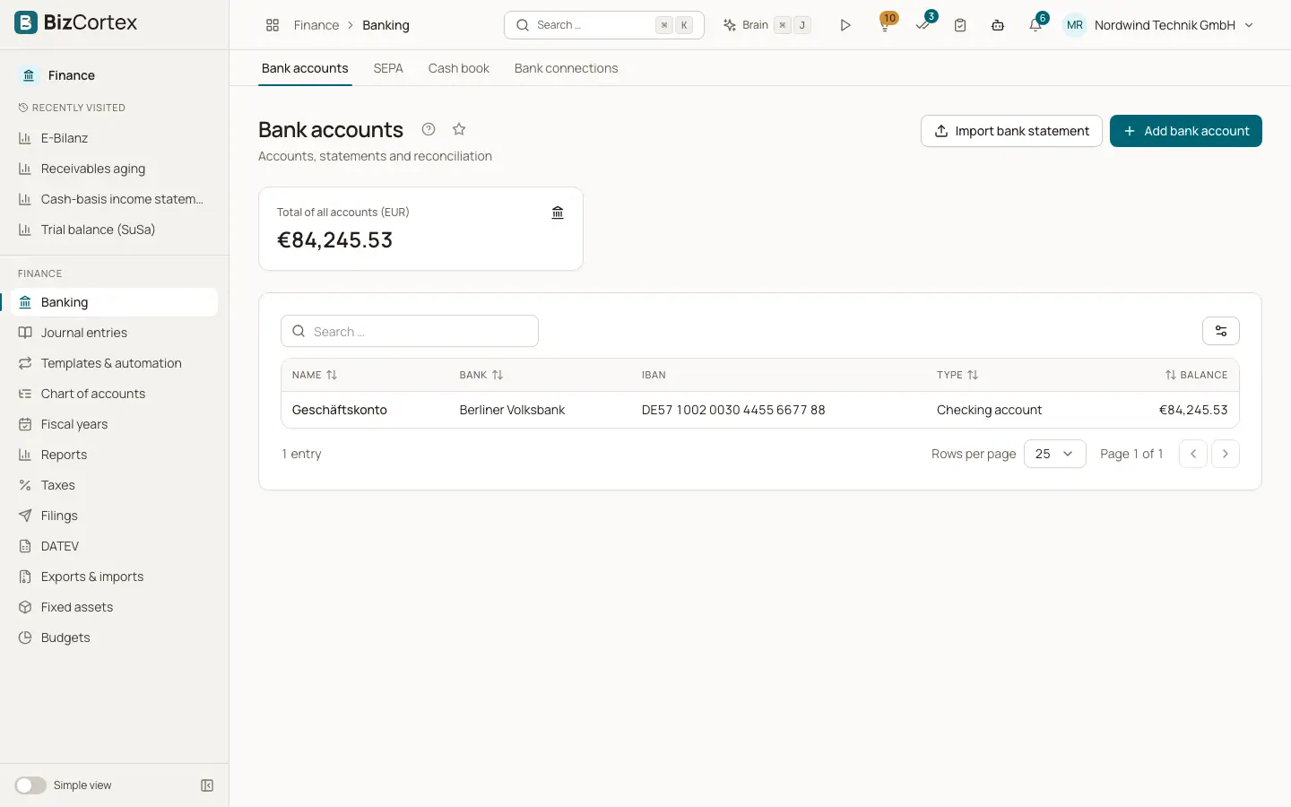Viewport: 1291px width, 807px height.
Task: Open Fixed assets in sidebar
Action: pos(115,607)
